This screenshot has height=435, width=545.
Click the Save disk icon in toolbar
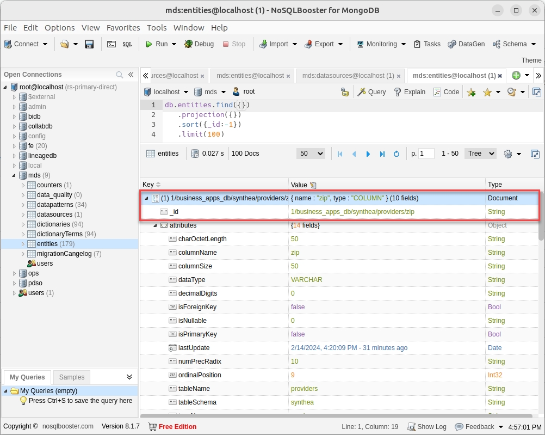(89, 44)
